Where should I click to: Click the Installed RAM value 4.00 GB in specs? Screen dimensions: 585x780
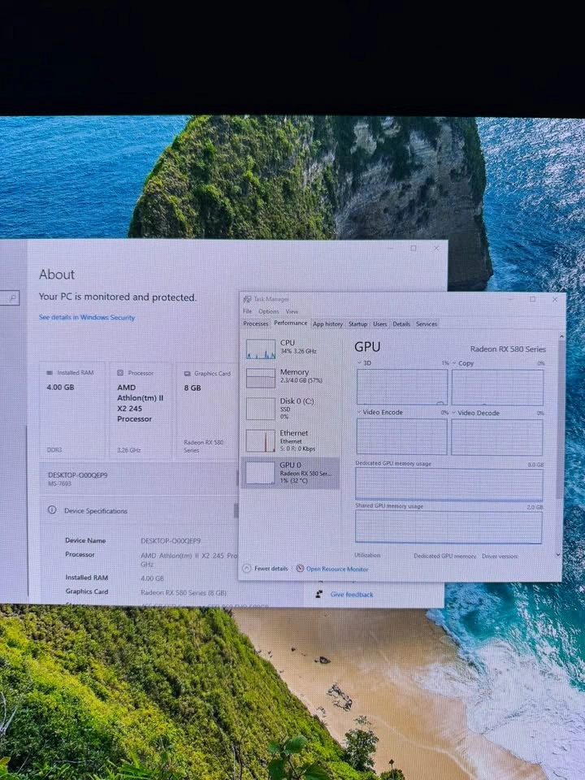pos(152,578)
